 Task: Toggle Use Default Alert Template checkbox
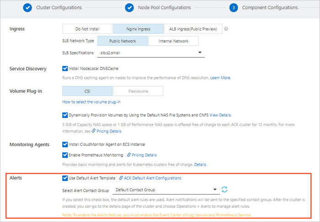[65, 178]
